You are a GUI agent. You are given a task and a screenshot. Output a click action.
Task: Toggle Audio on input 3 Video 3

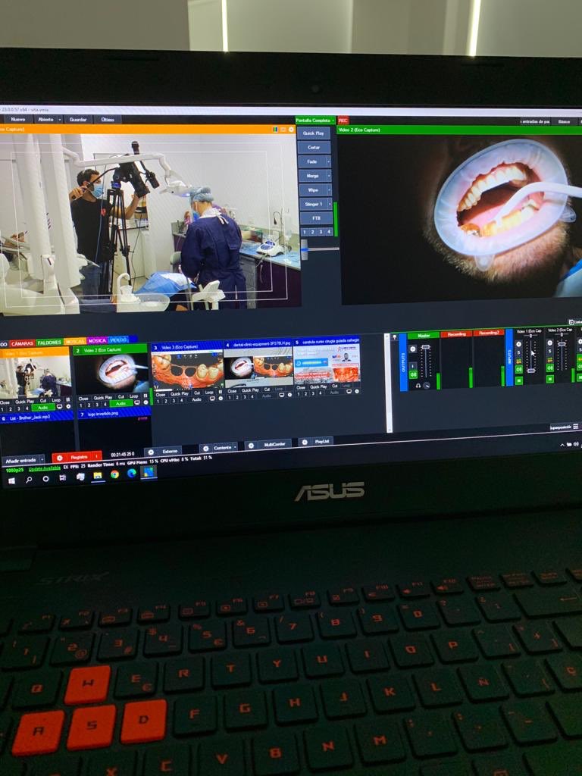coord(196,399)
